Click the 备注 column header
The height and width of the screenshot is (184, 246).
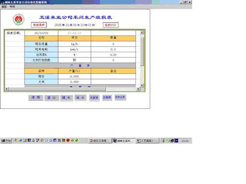113,71
